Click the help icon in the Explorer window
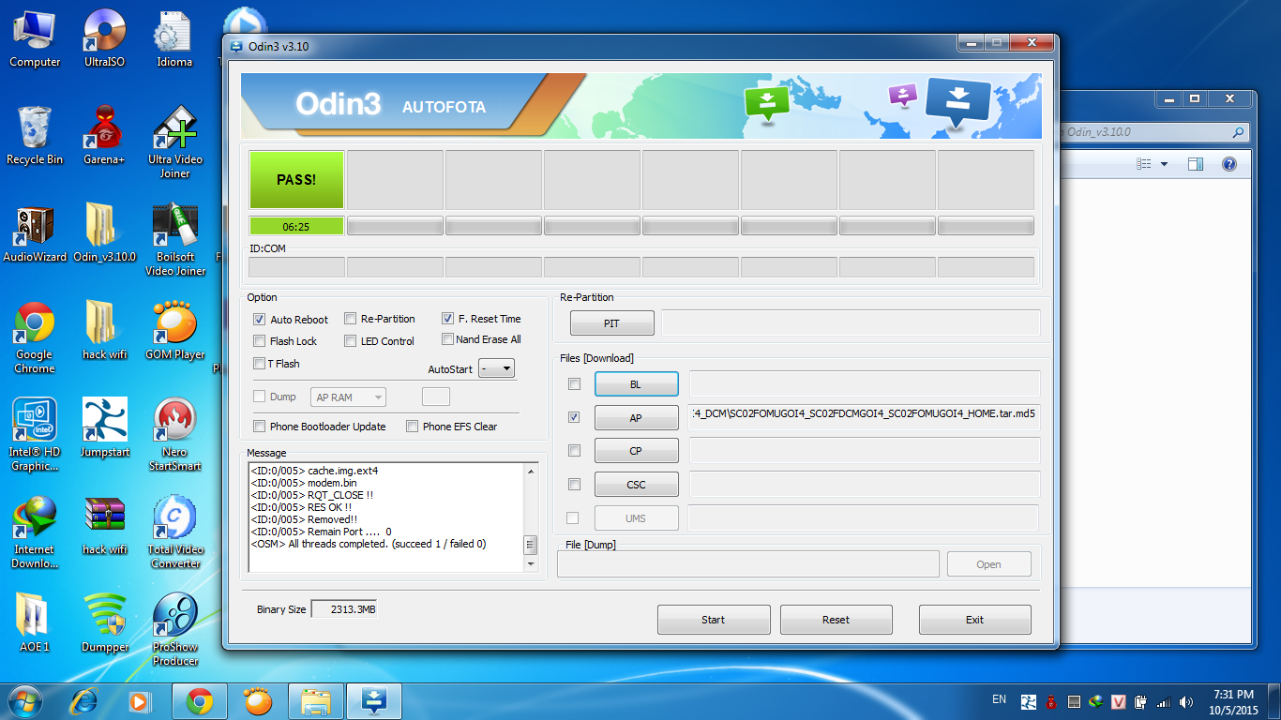The image size is (1281, 720). (x=1228, y=164)
